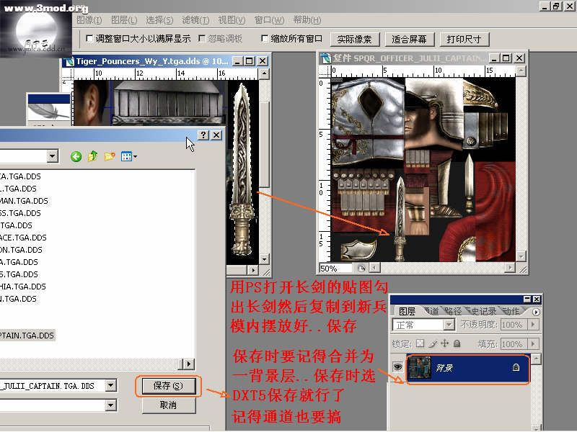
Task: Open the View Menu icon in save dialog
Action: (x=129, y=156)
